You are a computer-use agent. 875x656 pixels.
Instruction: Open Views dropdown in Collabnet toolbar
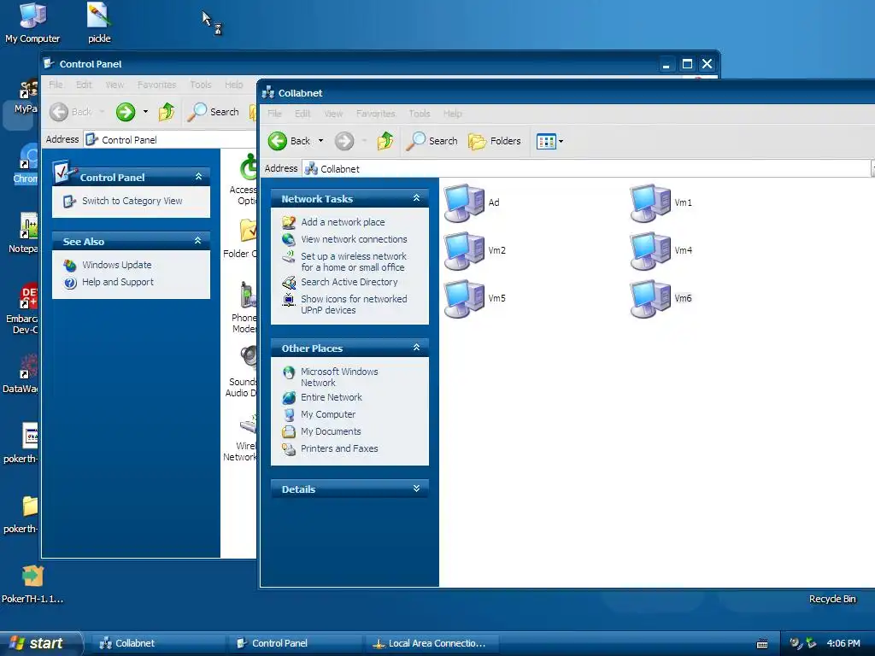coord(549,141)
